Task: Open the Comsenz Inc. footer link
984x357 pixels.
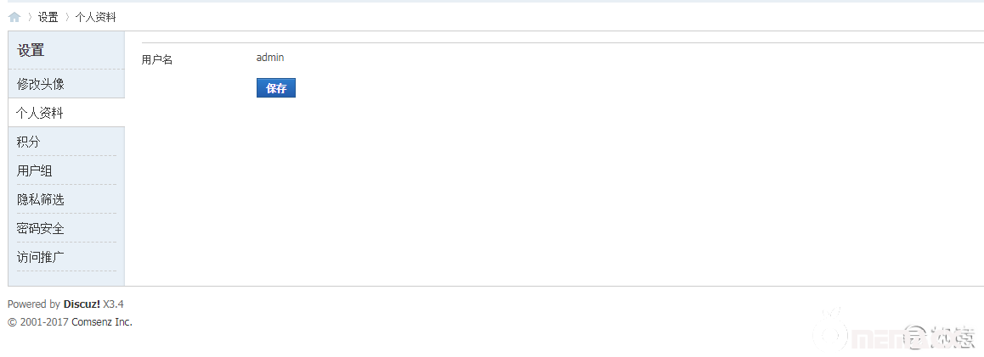Action: (x=102, y=322)
